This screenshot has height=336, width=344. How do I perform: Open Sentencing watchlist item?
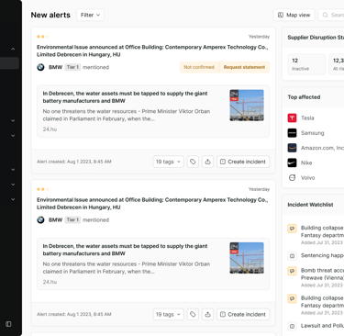322,255
